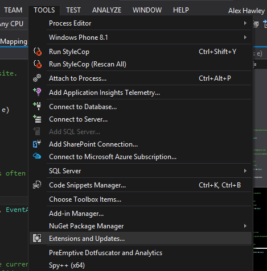Select Add SharePoint Connection...
This screenshot has height=271, width=267.
pos(141,144)
